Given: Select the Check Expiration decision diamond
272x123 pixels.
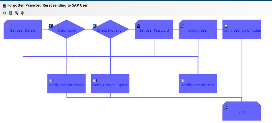Looking at the screenshot, I should pos(110,30).
